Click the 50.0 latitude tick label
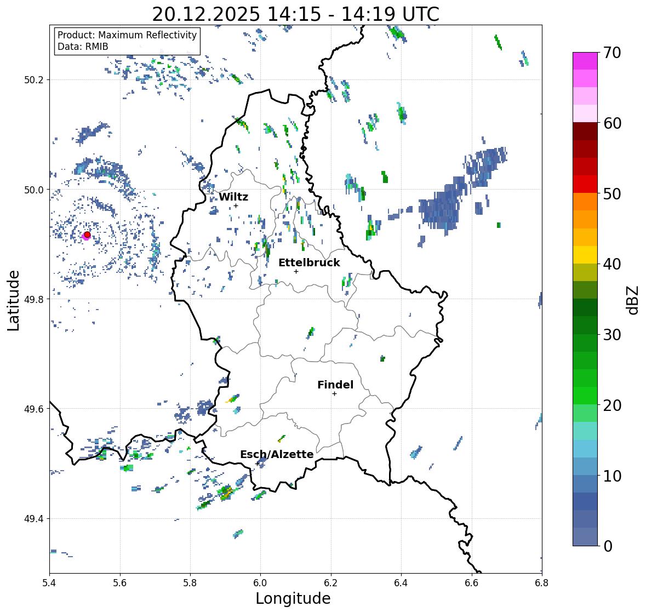The width and height of the screenshot is (646, 612). 34,190
